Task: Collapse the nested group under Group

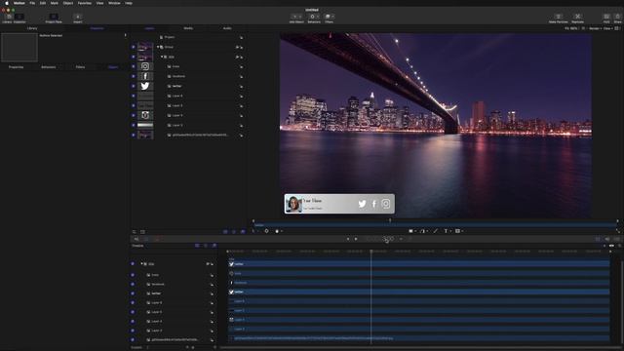Action: click(162, 57)
